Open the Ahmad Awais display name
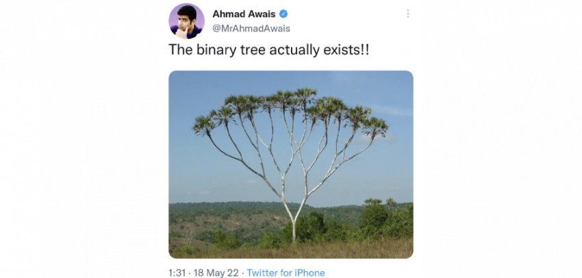Screen dimensions: 582x278 tap(243, 14)
